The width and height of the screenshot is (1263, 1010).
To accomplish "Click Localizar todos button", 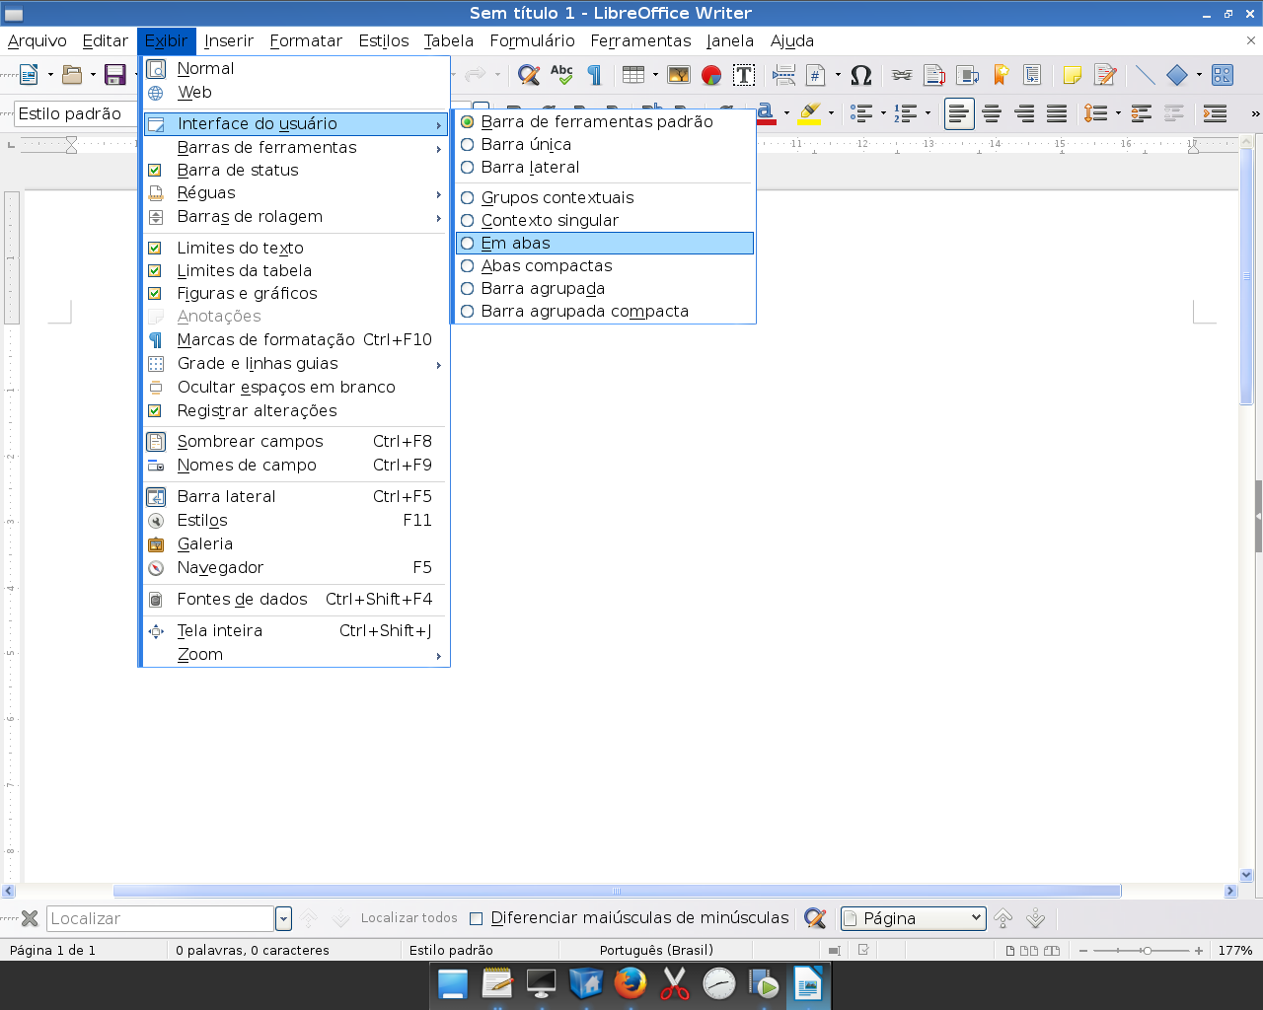I will pos(409,918).
